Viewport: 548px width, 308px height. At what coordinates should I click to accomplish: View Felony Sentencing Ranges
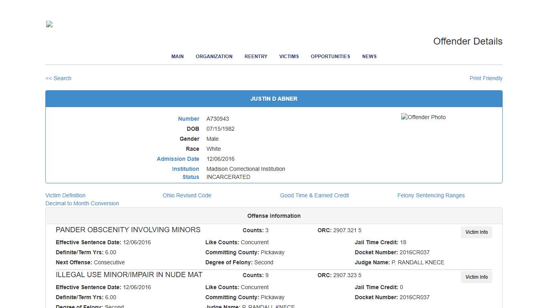431,195
